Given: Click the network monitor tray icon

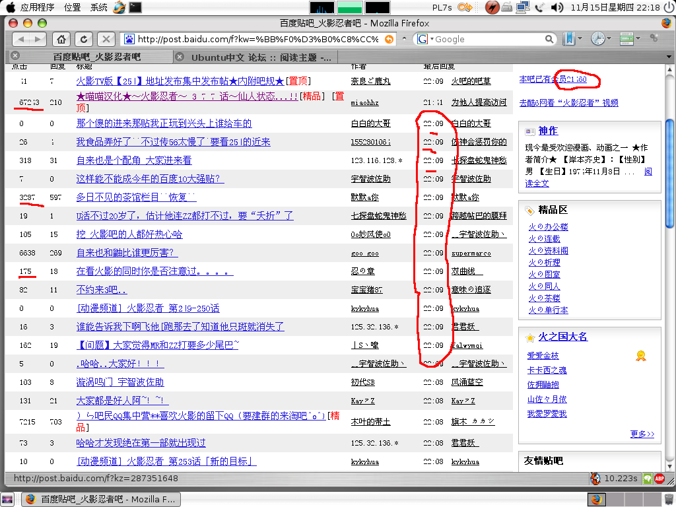Looking at the screenshot, I should click(x=523, y=7).
